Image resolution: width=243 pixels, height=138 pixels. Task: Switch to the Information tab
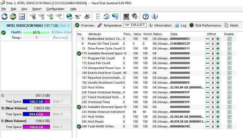160,25
